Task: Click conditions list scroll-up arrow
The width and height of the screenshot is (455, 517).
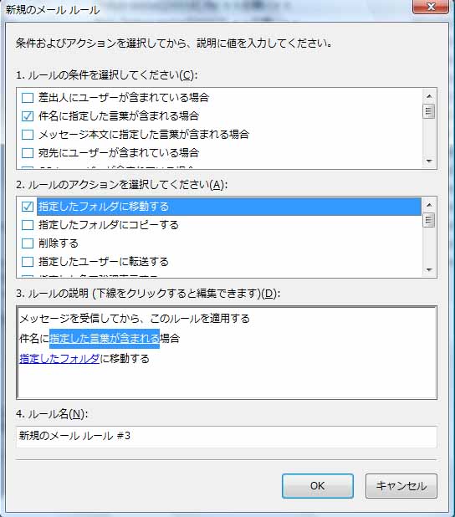Action: coord(429,96)
